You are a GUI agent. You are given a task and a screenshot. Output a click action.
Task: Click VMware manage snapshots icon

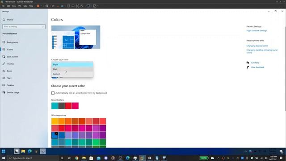62,6
